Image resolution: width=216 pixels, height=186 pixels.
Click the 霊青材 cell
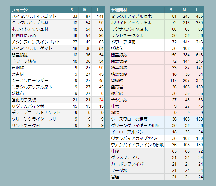pos(38,74)
